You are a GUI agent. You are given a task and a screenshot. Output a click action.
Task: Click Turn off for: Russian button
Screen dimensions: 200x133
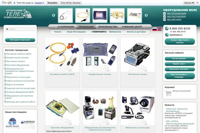(71, 3)
